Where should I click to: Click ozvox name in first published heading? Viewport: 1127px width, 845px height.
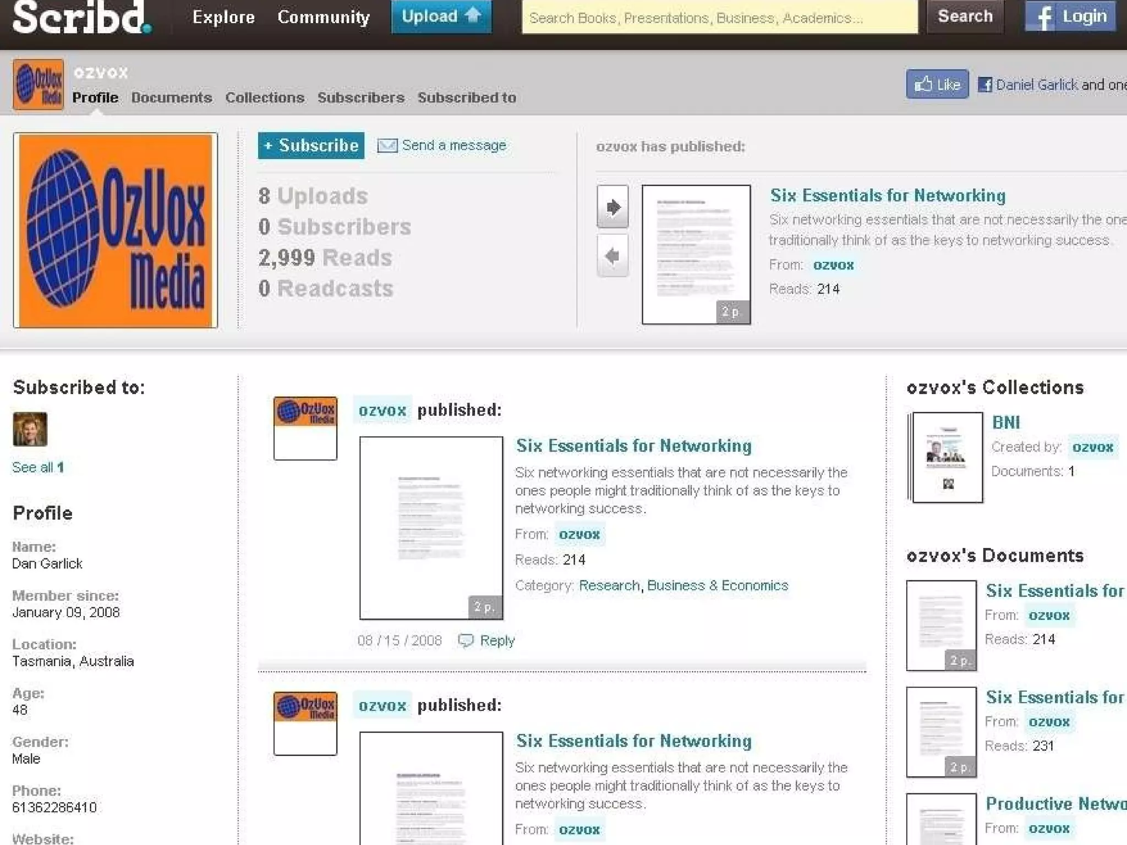pos(382,410)
